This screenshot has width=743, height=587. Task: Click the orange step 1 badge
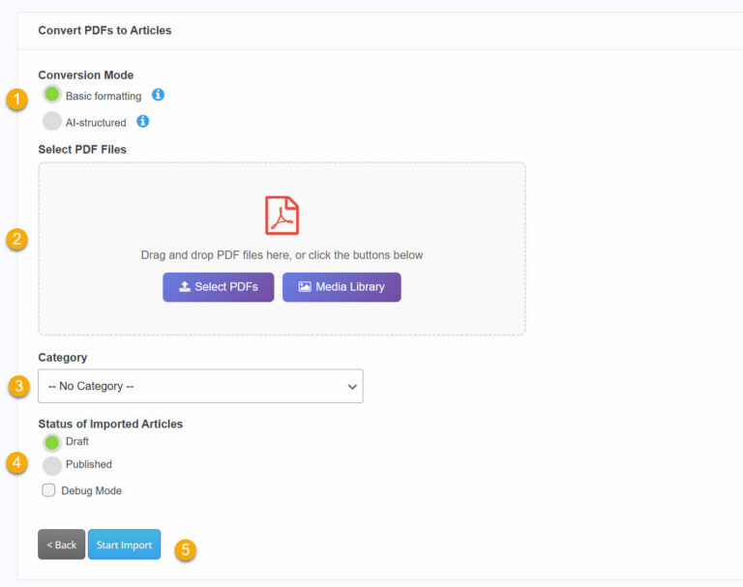(x=16, y=100)
